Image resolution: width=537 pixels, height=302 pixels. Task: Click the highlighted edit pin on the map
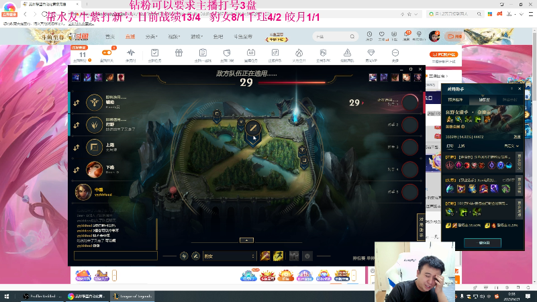[x=253, y=129]
